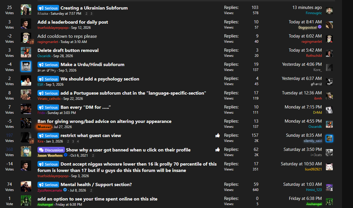
Task: View last poster lion092921's profile
Action: tap(313, 169)
